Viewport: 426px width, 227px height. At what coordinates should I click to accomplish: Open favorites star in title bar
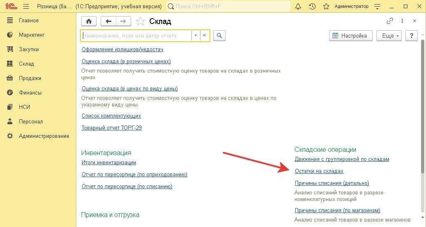(326, 6)
